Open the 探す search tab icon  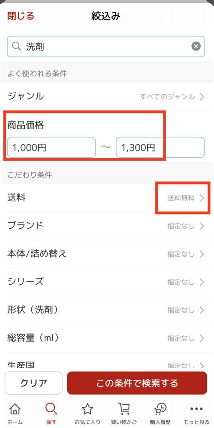[x=51, y=409]
